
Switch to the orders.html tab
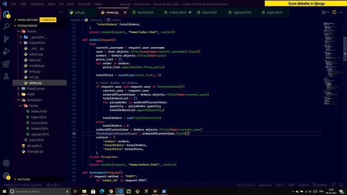[x=178, y=12]
